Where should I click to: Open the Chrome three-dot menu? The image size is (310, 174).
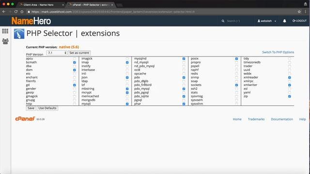click(306, 12)
